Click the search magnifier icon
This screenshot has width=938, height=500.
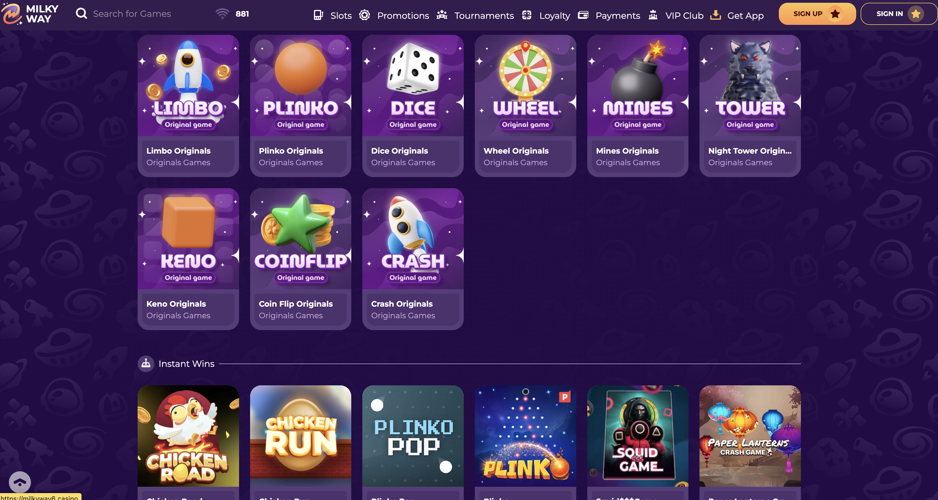tap(81, 14)
